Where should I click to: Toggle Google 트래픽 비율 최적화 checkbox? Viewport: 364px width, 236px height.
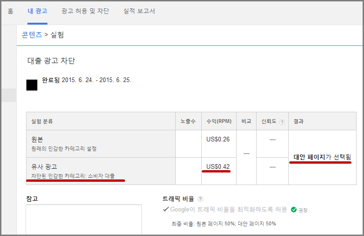point(165,210)
